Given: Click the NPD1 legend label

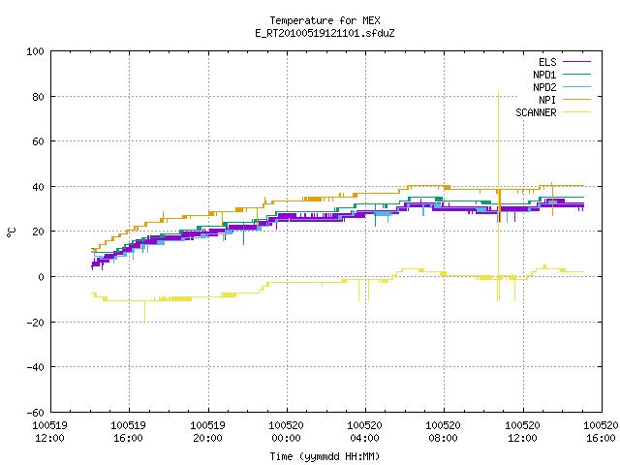Looking at the screenshot, I should [544, 75].
